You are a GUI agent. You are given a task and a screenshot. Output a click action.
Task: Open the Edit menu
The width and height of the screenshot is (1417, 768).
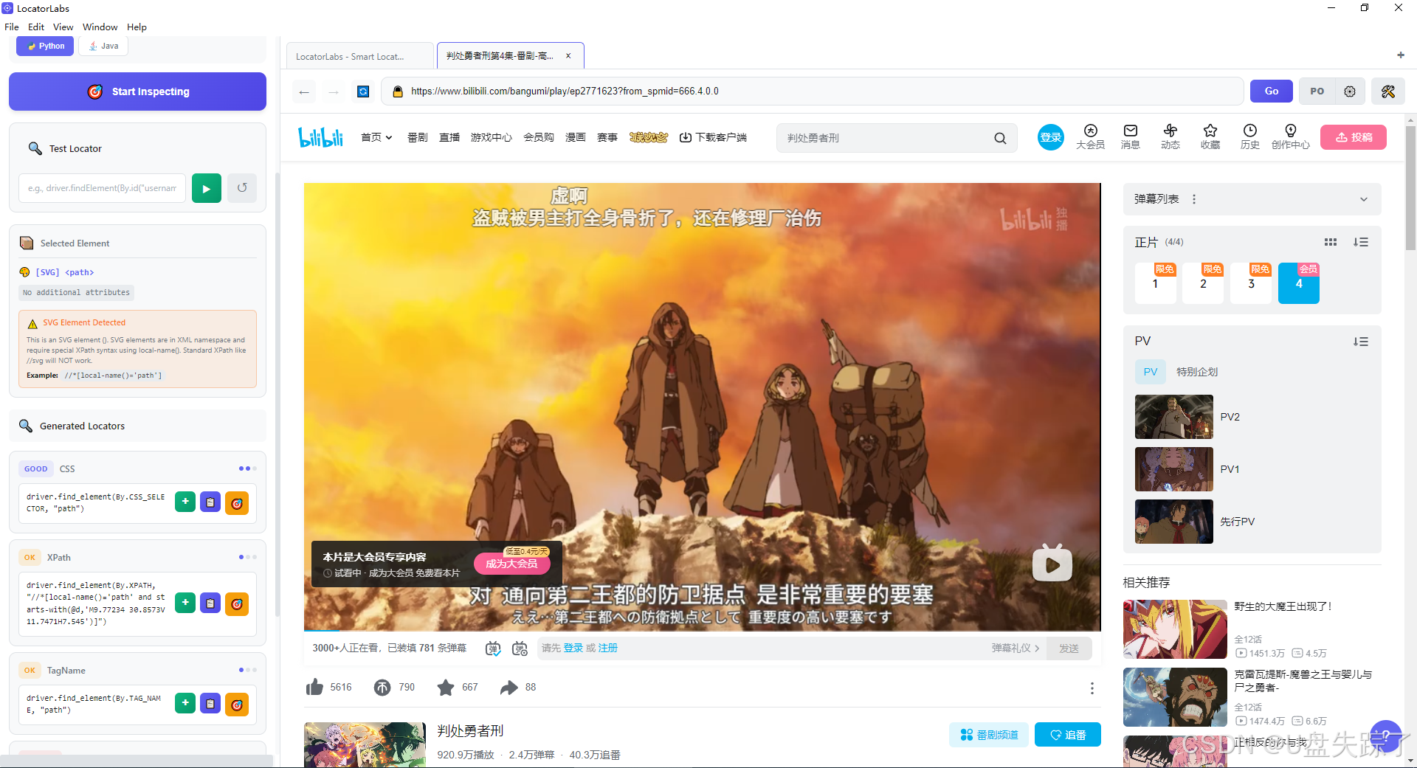click(x=36, y=27)
